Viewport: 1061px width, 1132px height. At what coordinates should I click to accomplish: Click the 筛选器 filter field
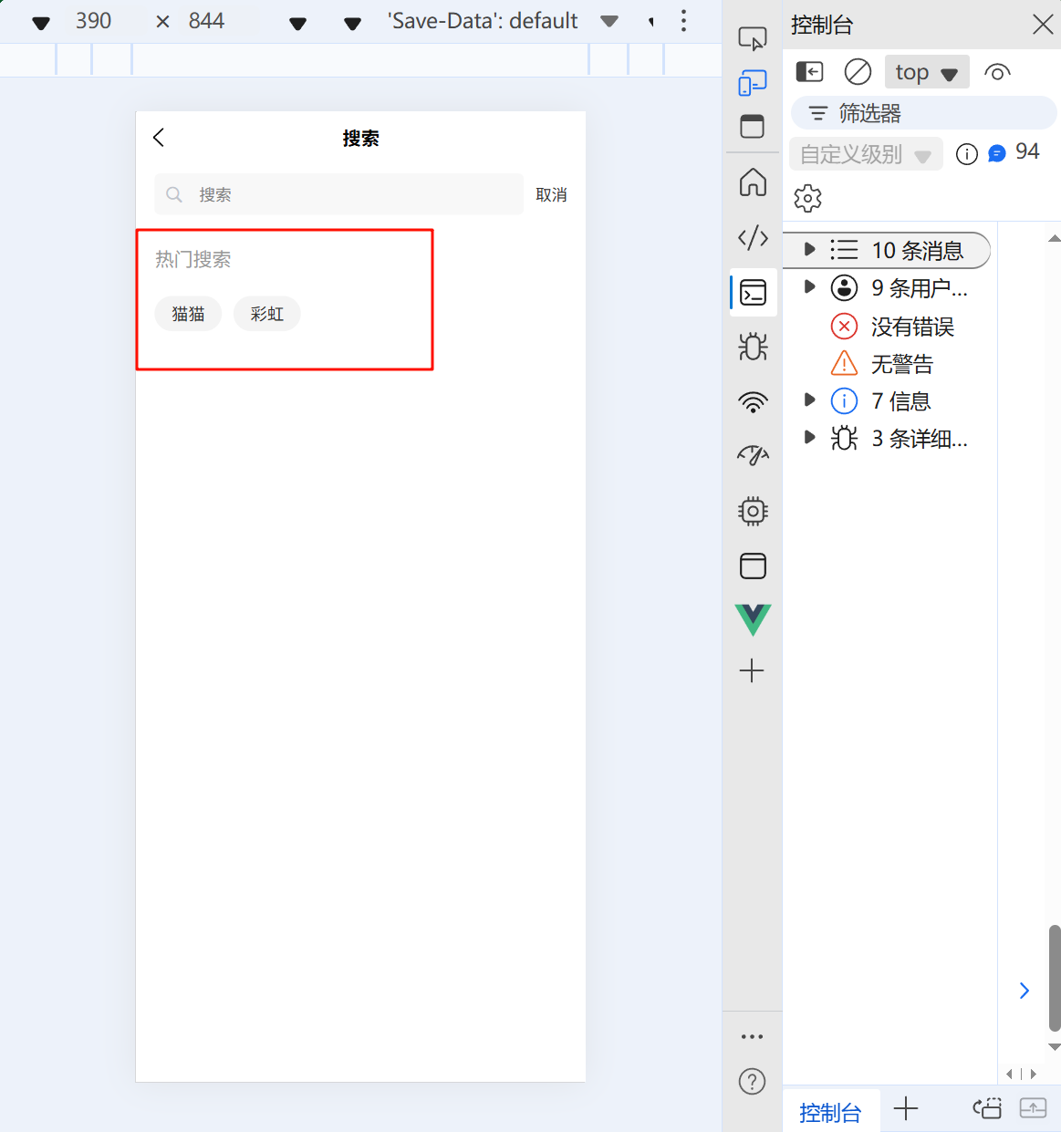click(924, 113)
